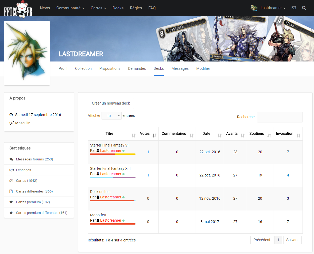The image size is (314, 254).
Task: Click the handshake icon beside Echanges
Action: tap(11, 170)
